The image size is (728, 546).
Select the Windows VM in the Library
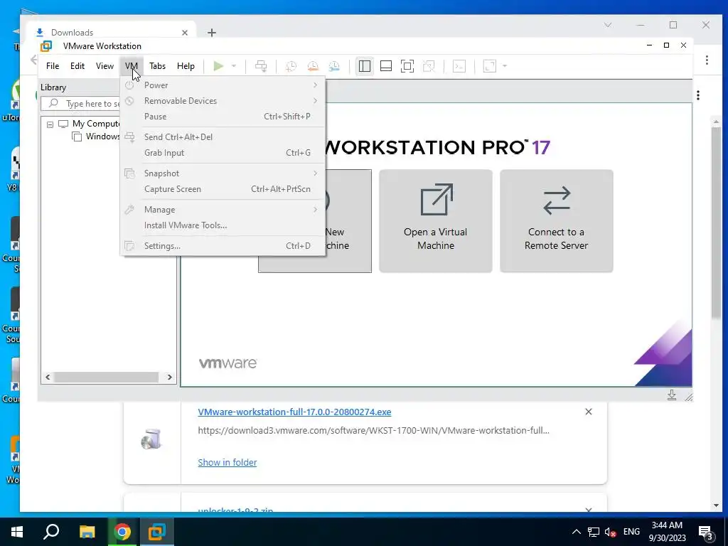(102, 136)
